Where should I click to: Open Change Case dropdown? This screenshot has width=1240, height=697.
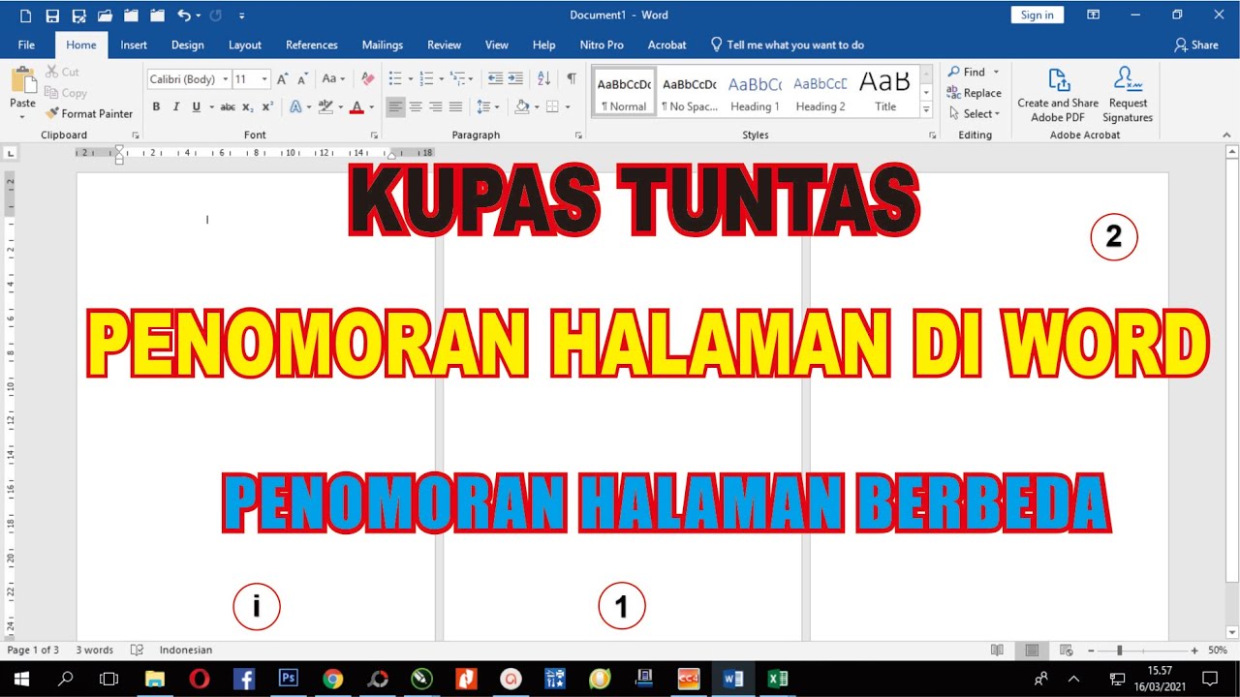click(333, 79)
